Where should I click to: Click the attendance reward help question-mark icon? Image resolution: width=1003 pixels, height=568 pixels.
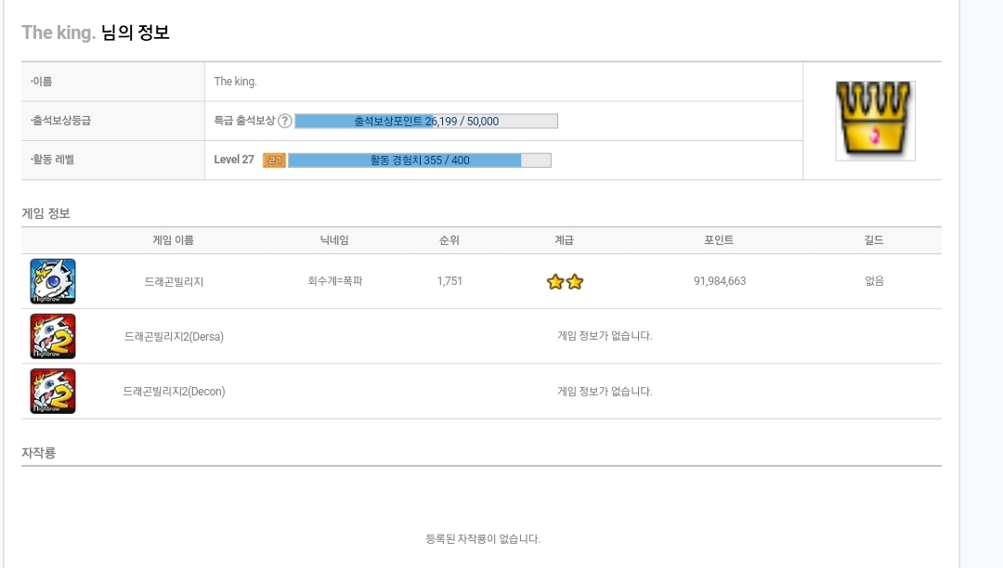[285, 121]
